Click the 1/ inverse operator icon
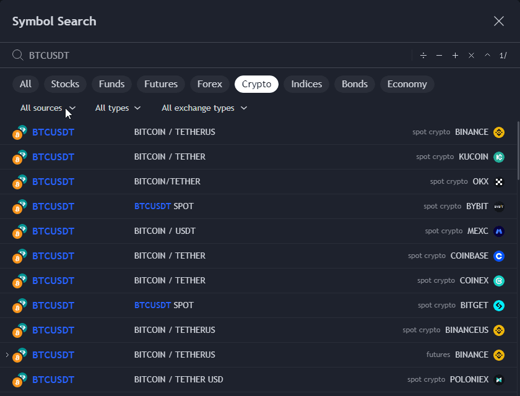This screenshot has width=520, height=396. point(503,56)
